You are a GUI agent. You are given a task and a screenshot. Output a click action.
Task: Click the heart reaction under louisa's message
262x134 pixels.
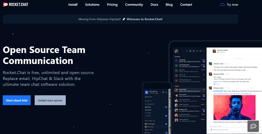point(215,84)
